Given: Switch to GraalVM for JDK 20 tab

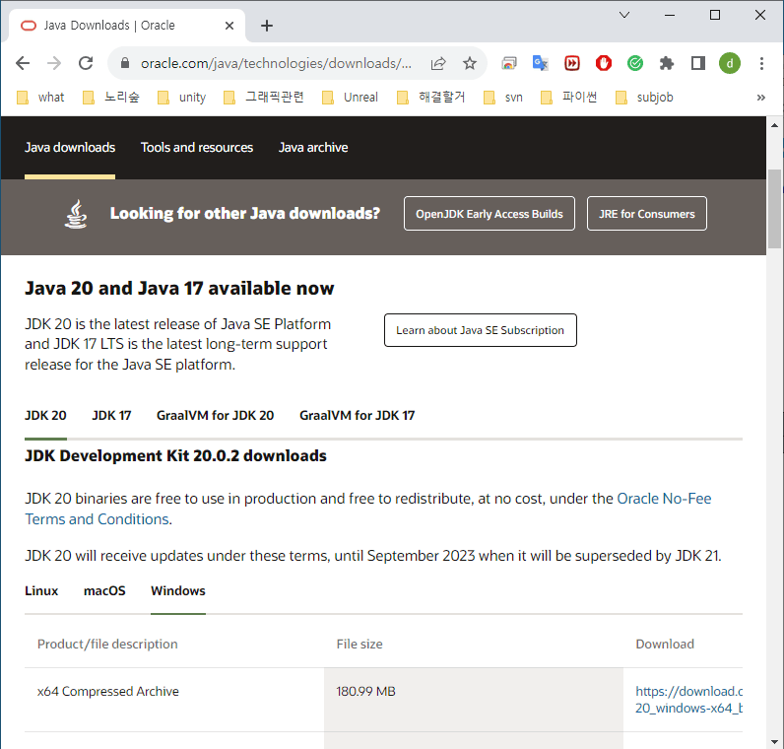Looking at the screenshot, I should (215, 415).
